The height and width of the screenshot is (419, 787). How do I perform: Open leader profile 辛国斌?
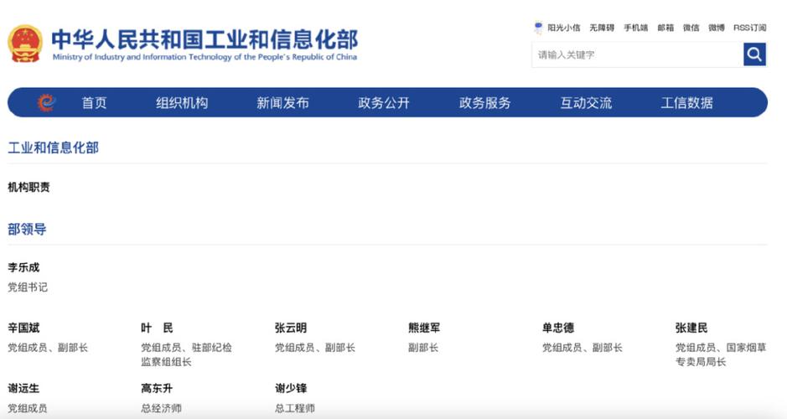pos(23,328)
